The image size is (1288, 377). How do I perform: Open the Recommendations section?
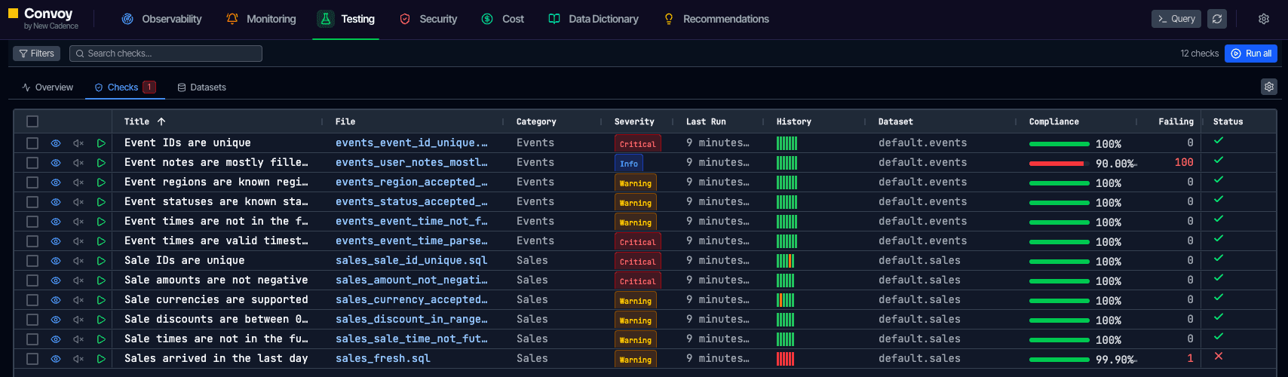[716, 19]
